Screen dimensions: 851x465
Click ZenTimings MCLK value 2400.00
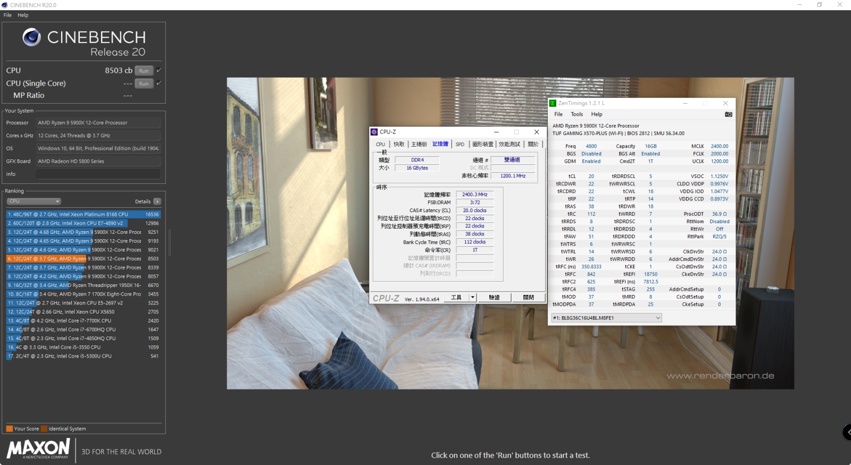720,146
